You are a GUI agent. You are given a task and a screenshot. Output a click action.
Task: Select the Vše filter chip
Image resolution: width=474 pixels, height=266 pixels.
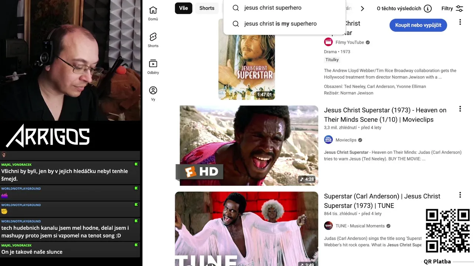[183, 8]
